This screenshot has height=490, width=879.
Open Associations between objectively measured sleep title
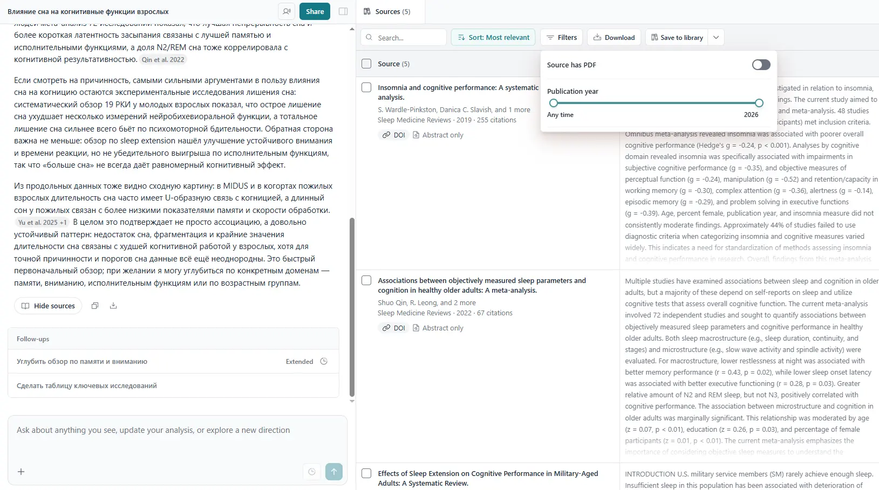(482, 285)
